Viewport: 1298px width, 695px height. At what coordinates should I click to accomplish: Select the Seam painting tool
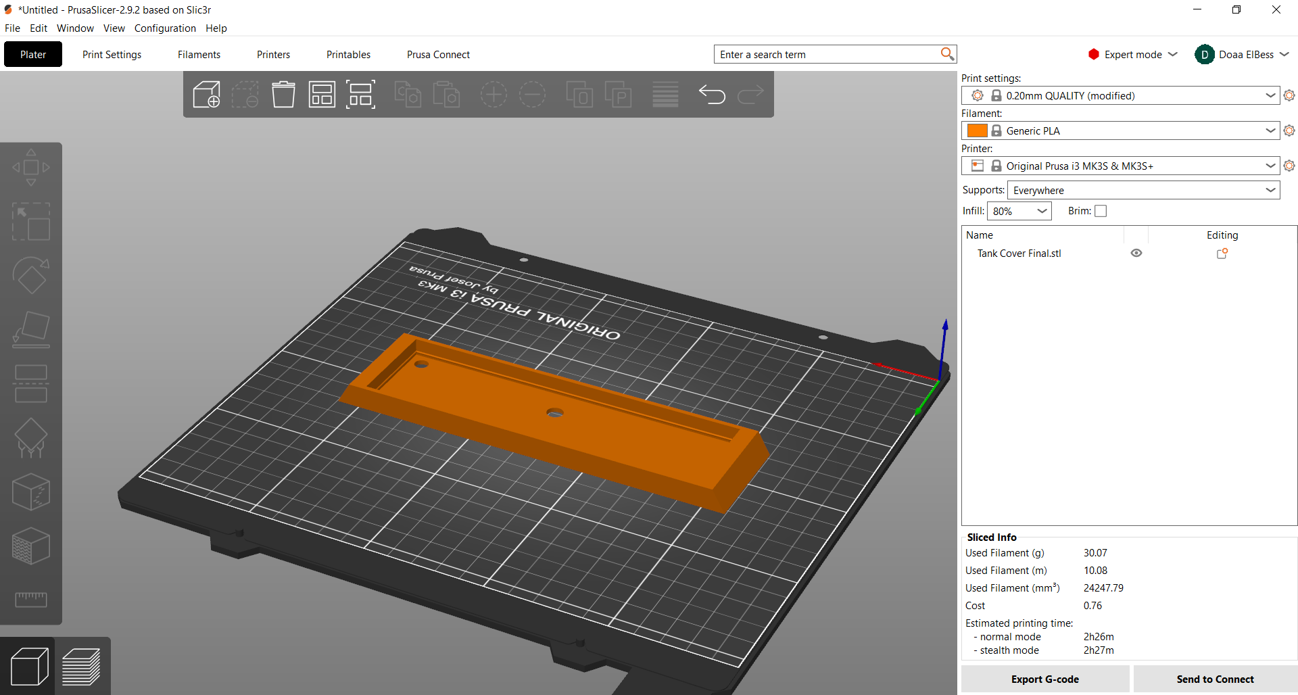(x=31, y=492)
